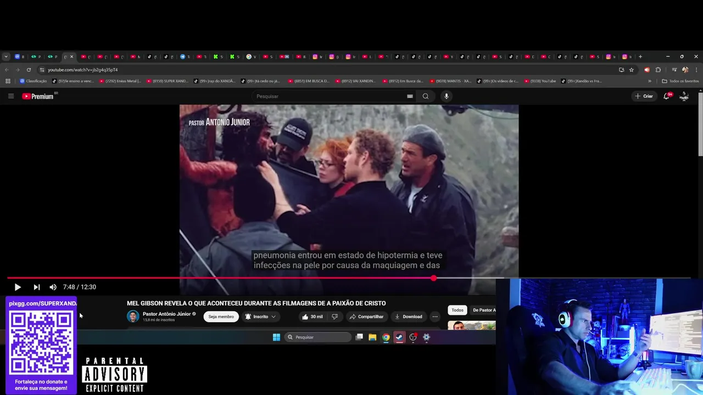Open the Chrome profile avatar
This screenshot has width=703, height=395.
pyautogui.click(x=685, y=70)
